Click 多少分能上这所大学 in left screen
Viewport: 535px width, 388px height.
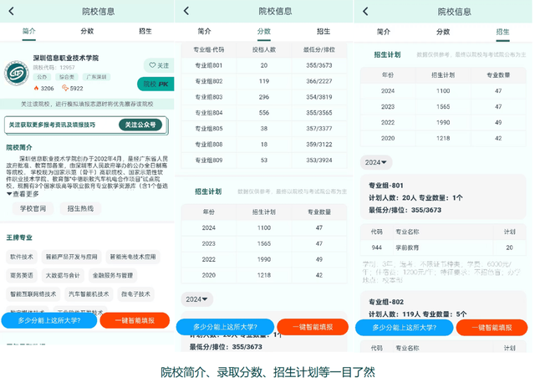coord(49,320)
